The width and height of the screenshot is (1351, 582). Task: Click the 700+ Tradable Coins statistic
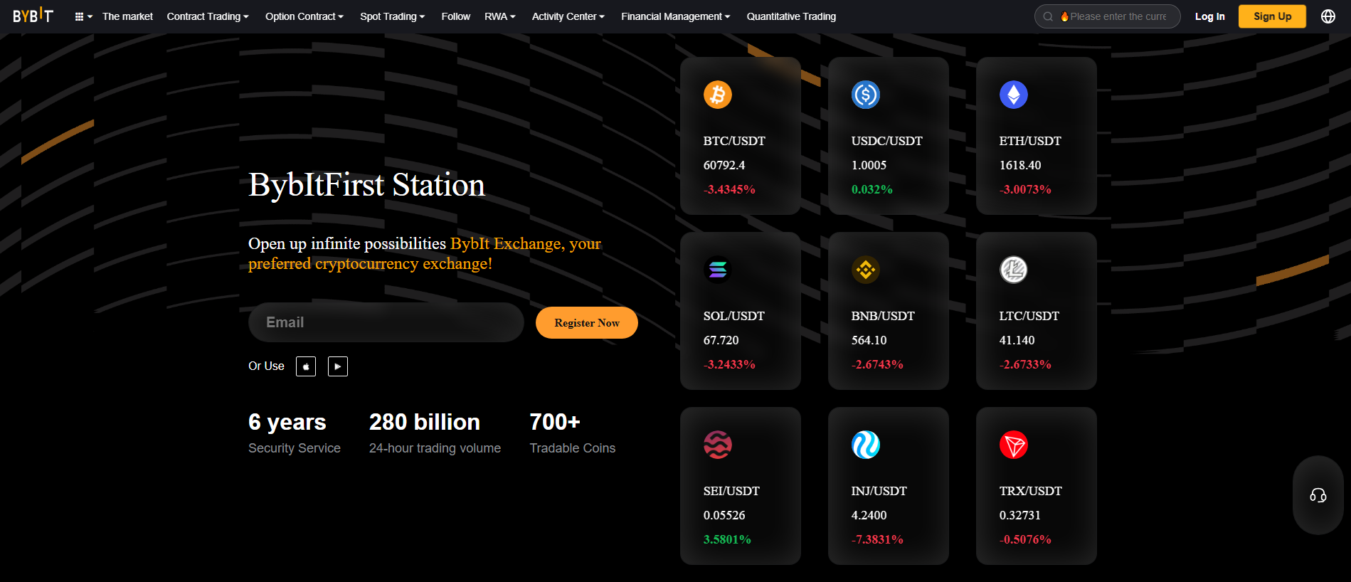(x=572, y=433)
